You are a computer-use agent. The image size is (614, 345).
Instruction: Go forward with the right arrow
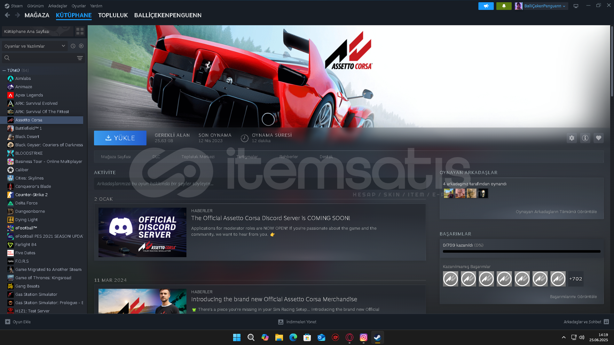coord(18,15)
